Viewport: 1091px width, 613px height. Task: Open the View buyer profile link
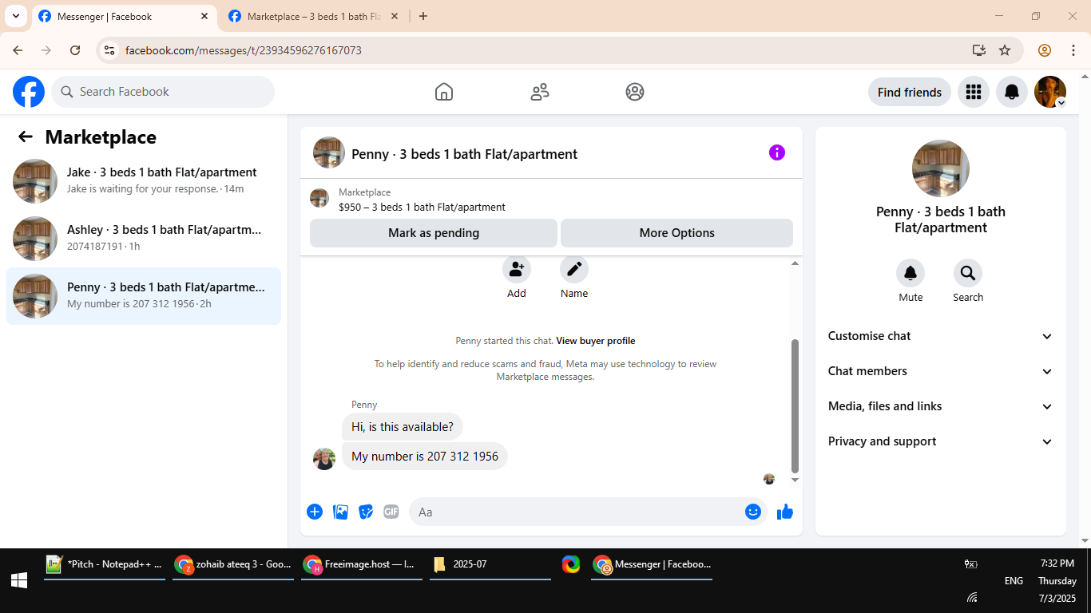click(x=596, y=341)
